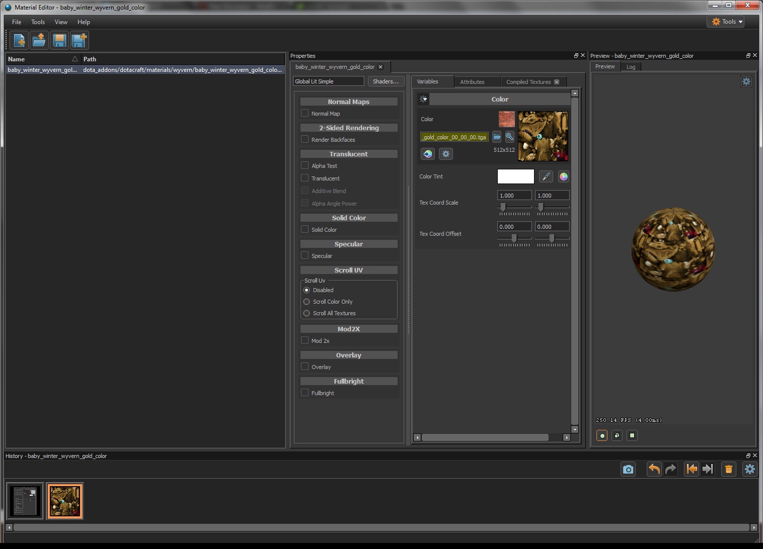Open the File menu
Viewport: 763px width, 549px height.
pyautogui.click(x=17, y=22)
